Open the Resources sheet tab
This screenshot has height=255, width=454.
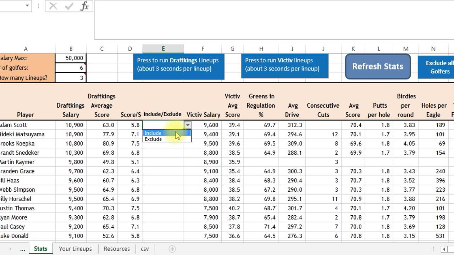pos(117,249)
